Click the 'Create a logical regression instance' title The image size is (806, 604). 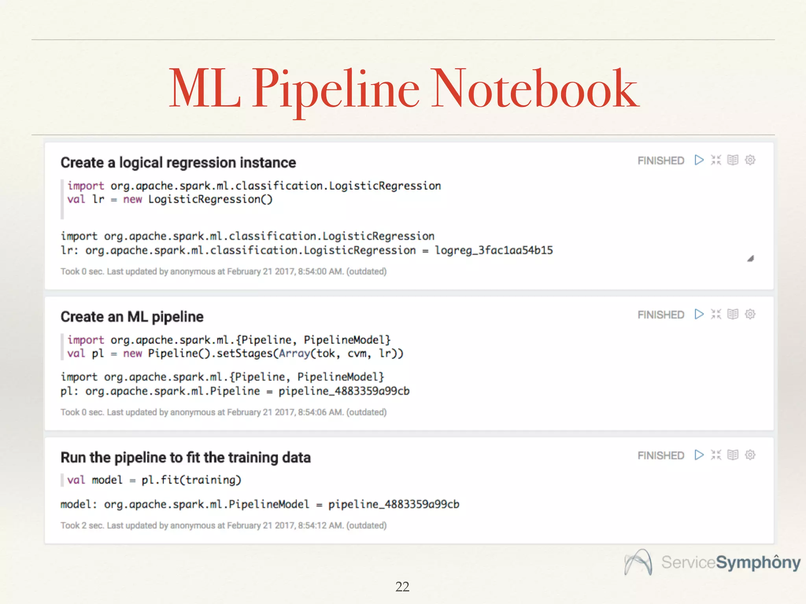click(178, 163)
